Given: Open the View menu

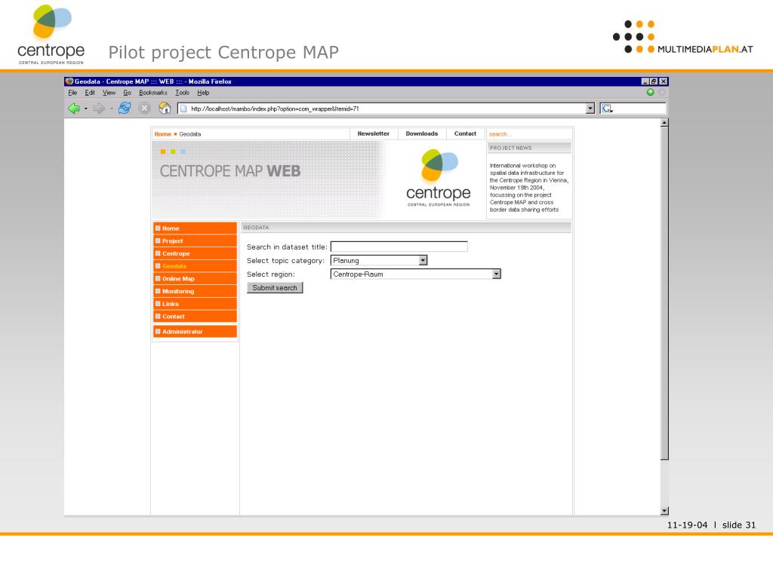Looking at the screenshot, I should point(109,93).
